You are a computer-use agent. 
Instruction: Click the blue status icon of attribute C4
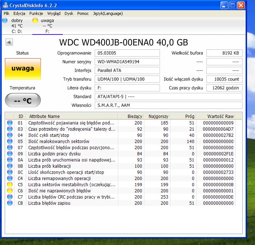coord(10,178)
